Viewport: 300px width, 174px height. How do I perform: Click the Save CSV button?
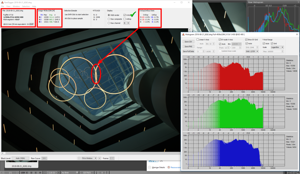[188, 42]
